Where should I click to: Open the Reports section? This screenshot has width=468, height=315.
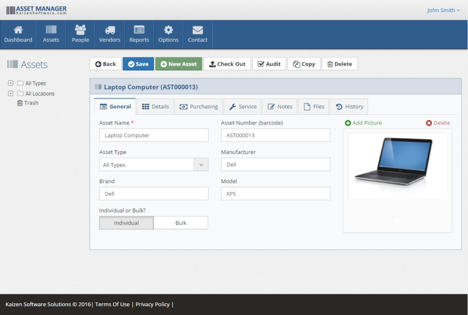(x=139, y=34)
